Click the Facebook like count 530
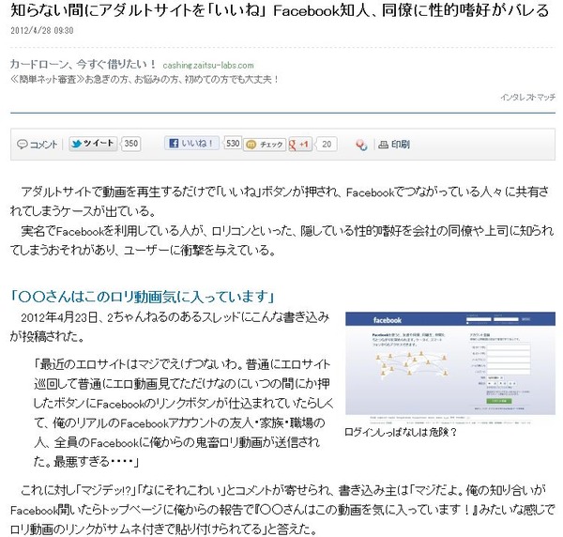563x537 pixels. click(233, 144)
